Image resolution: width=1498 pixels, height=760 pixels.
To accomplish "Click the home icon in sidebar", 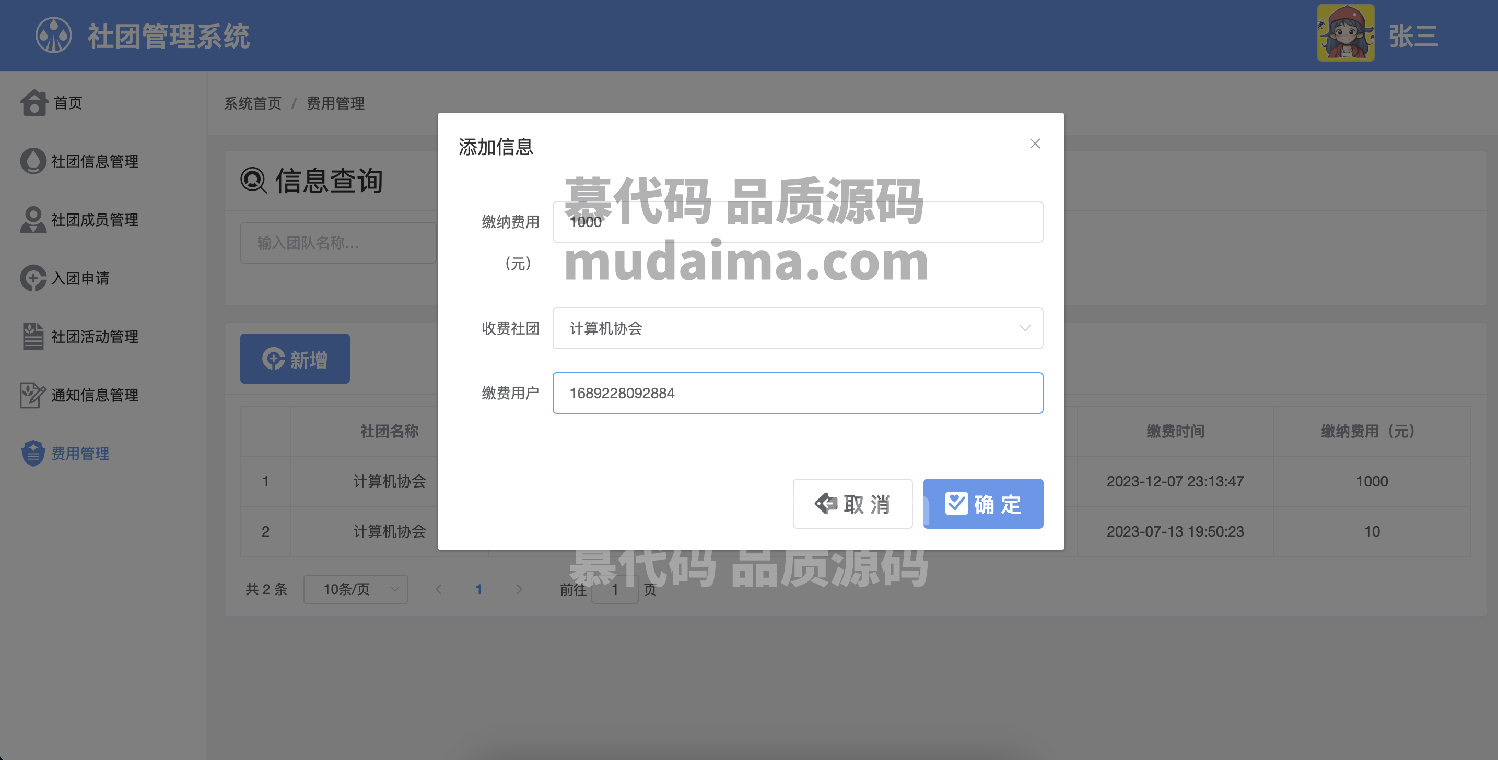I will coord(34,103).
